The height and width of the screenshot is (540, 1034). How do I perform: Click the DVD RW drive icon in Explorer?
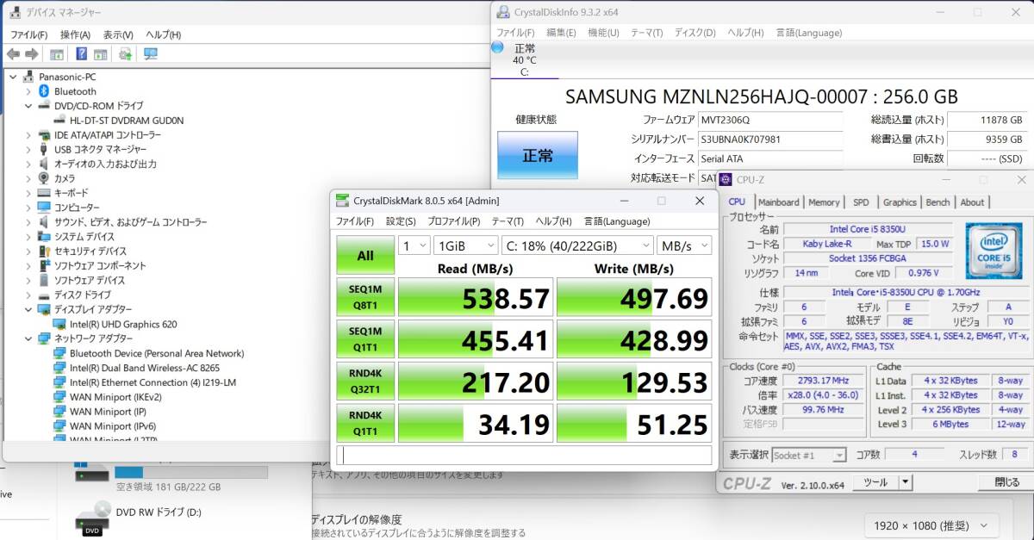click(x=92, y=518)
